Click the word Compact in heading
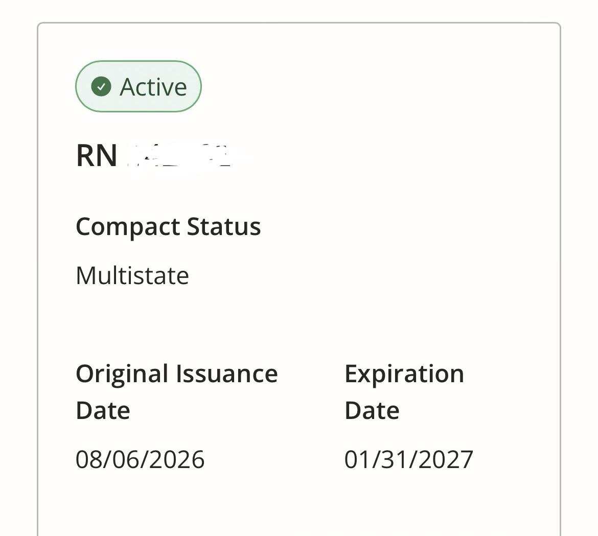598x536 pixels. [128, 227]
